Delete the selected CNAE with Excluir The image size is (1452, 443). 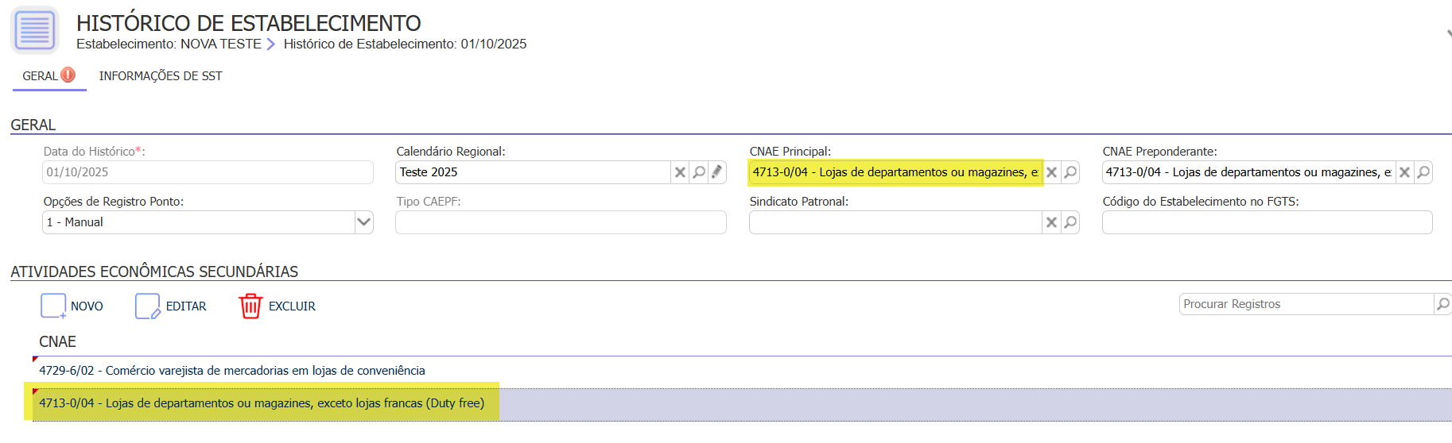(278, 306)
